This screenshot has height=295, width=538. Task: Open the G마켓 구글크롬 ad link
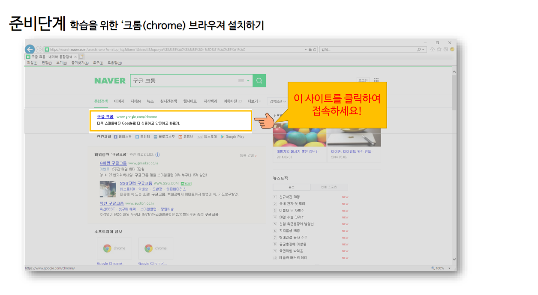pos(113,163)
